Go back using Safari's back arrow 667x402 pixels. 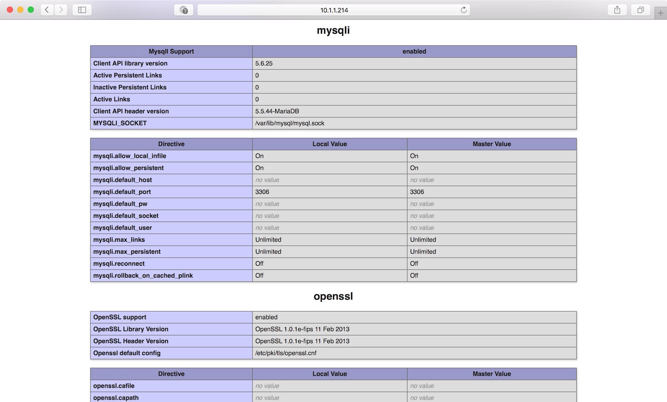click(47, 10)
